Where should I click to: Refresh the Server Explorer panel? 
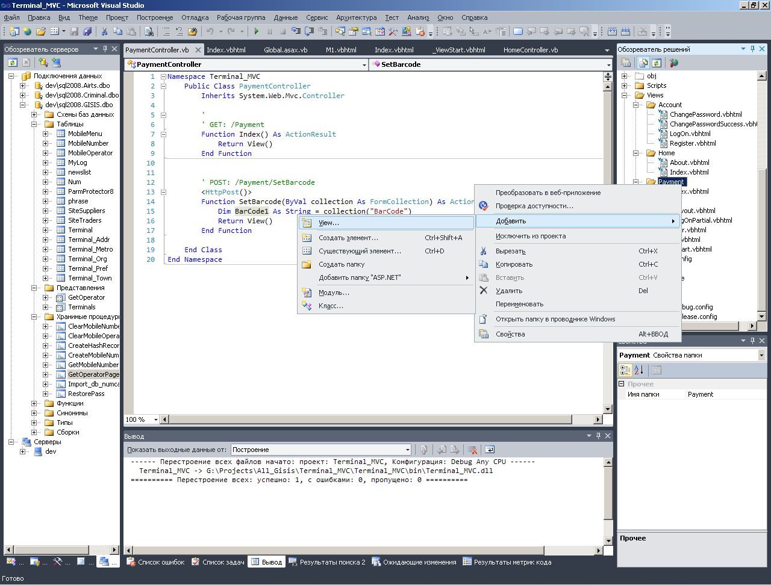pos(12,62)
